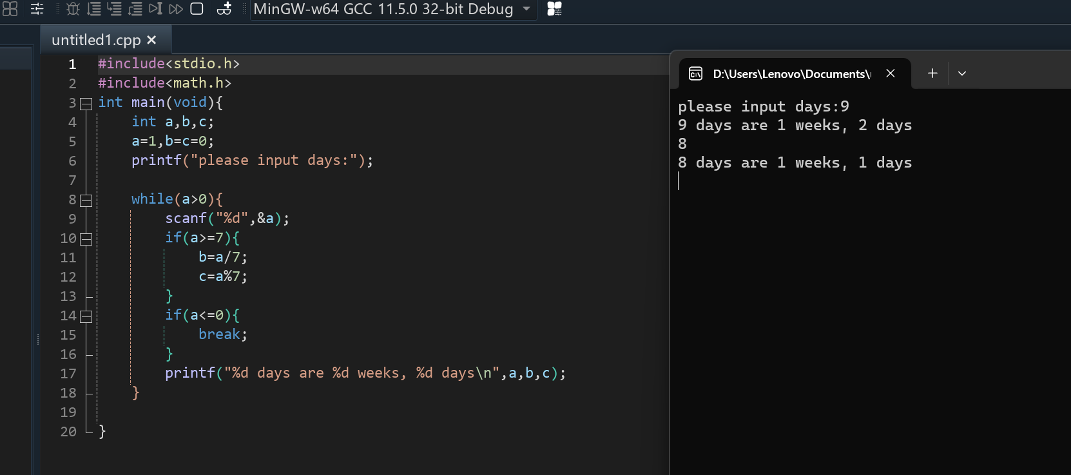1071x475 pixels.
Task: Click line number 1 in the gutter
Action: [72, 64]
